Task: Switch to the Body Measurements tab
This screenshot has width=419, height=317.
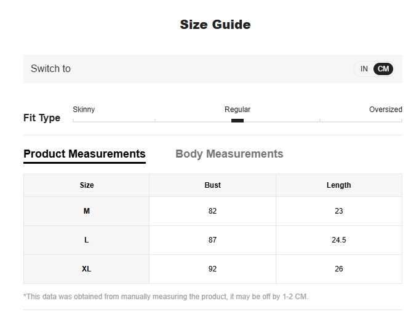Action: pos(229,154)
